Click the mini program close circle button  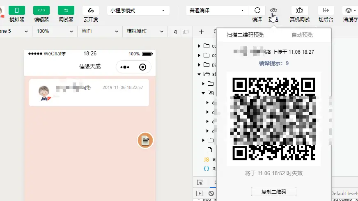pos(143,67)
